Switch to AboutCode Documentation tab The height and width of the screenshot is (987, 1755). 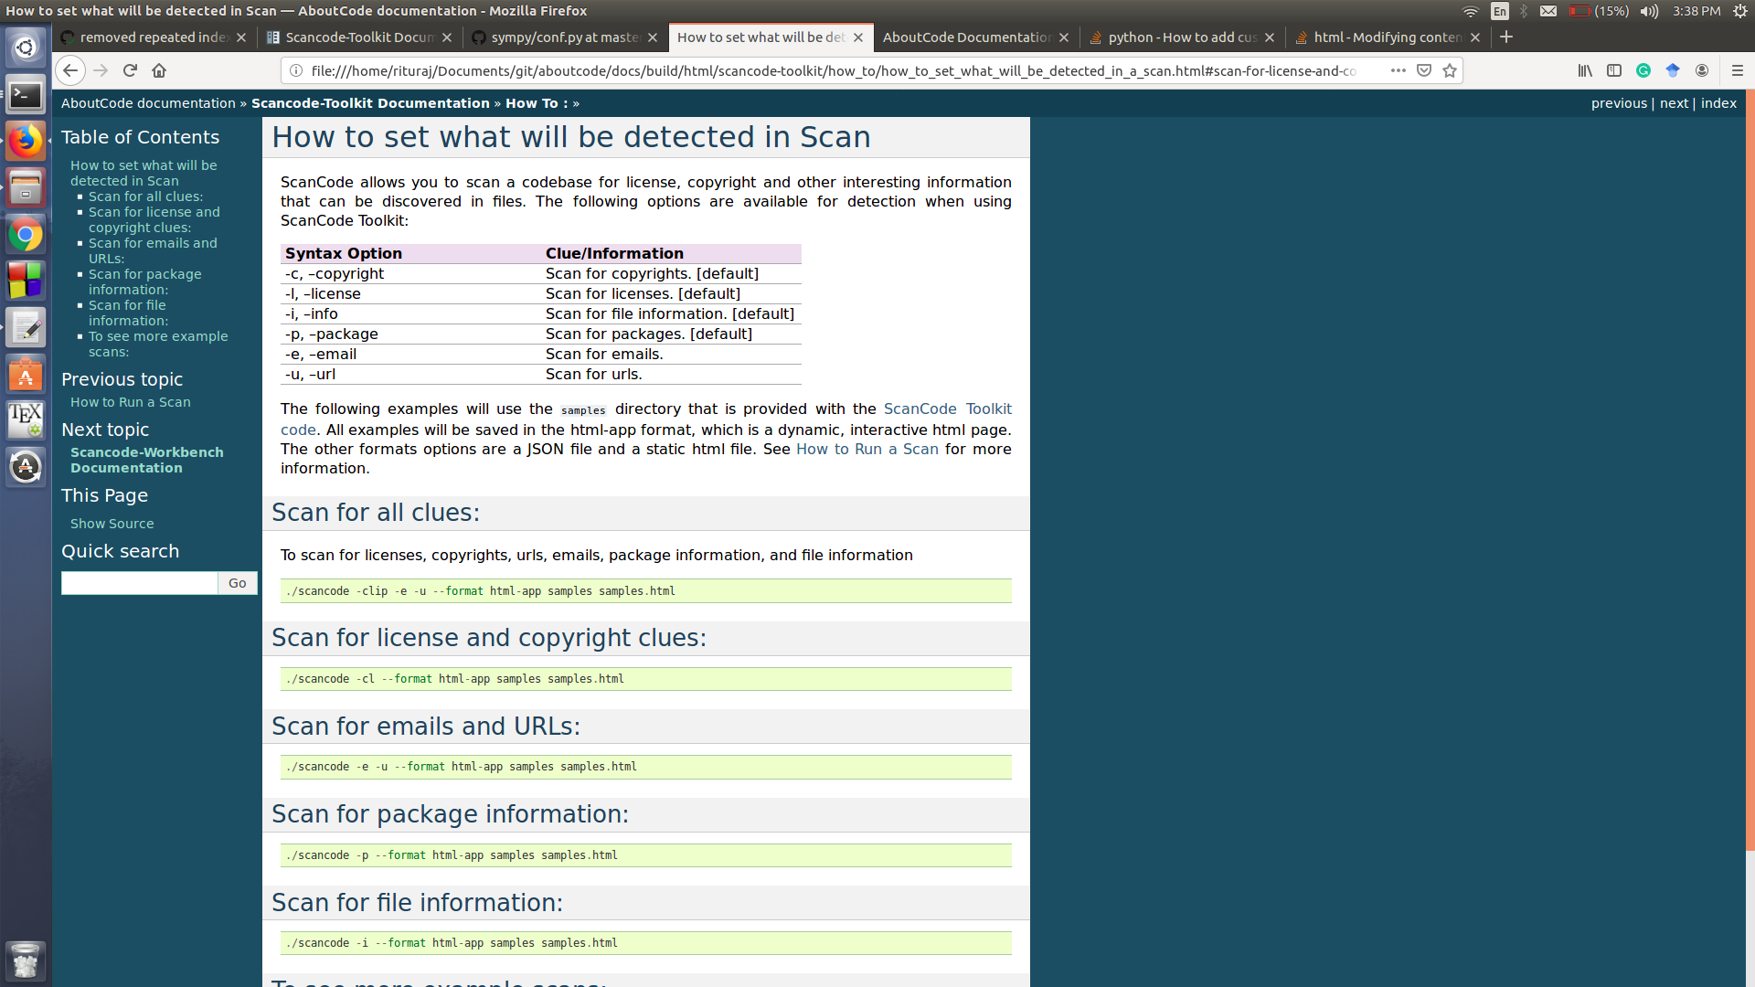point(966,37)
